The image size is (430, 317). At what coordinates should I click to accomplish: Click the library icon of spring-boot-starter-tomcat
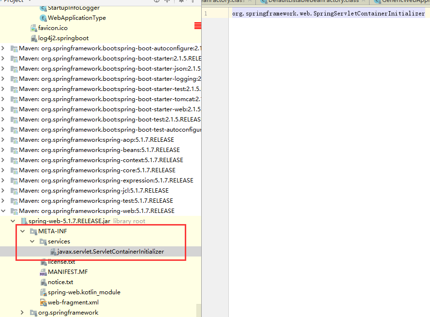(x=14, y=99)
